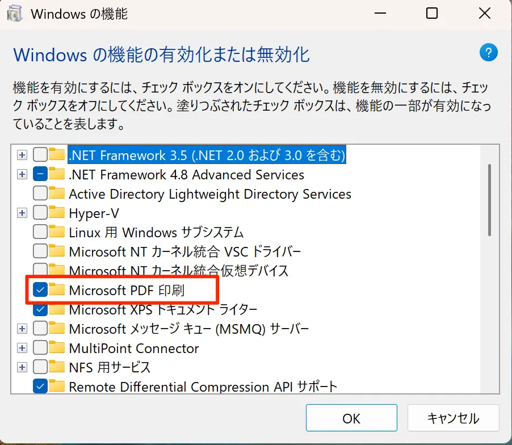
Task: Click the Microsoft XPS ドキュメント ライター folder icon
Action: 57,309
